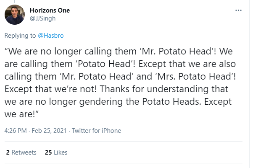This screenshot has width=253, height=168.
Task: View the 25 Likes list
Action: (x=56, y=152)
